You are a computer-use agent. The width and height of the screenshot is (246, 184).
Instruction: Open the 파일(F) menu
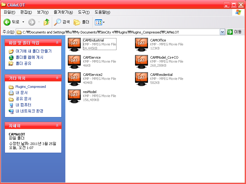(10, 12)
